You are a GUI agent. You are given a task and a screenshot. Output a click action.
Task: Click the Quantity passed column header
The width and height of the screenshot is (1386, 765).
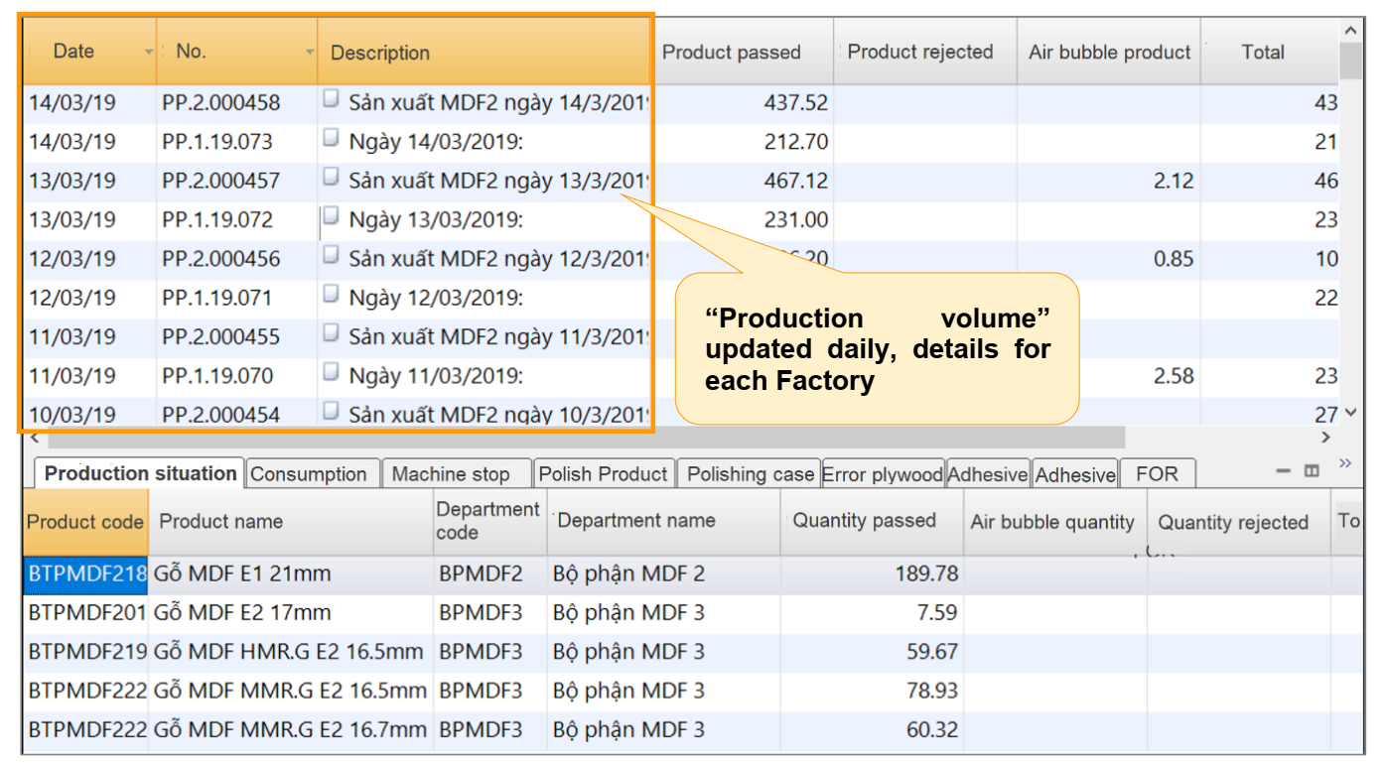[x=864, y=521]
